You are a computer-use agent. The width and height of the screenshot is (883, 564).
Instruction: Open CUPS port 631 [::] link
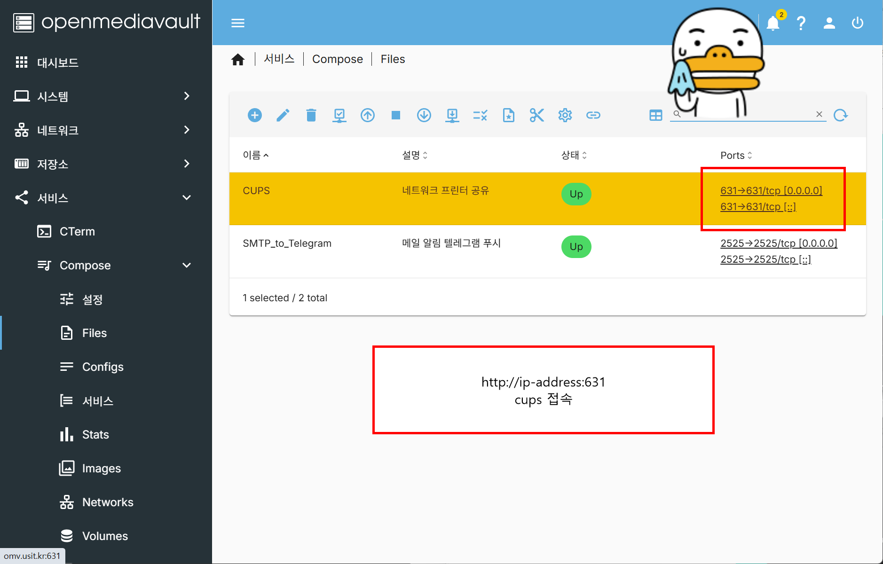758,206
